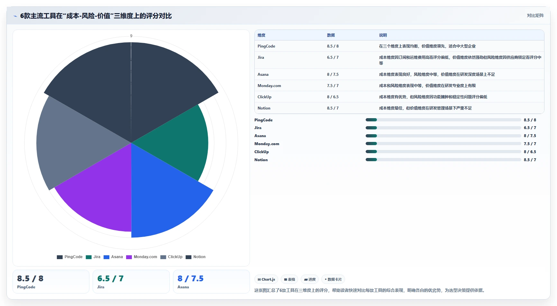Toggle the ClickUp legend entry
The width and height of the screenshot is (557, 306).
[x=171, y=257]
